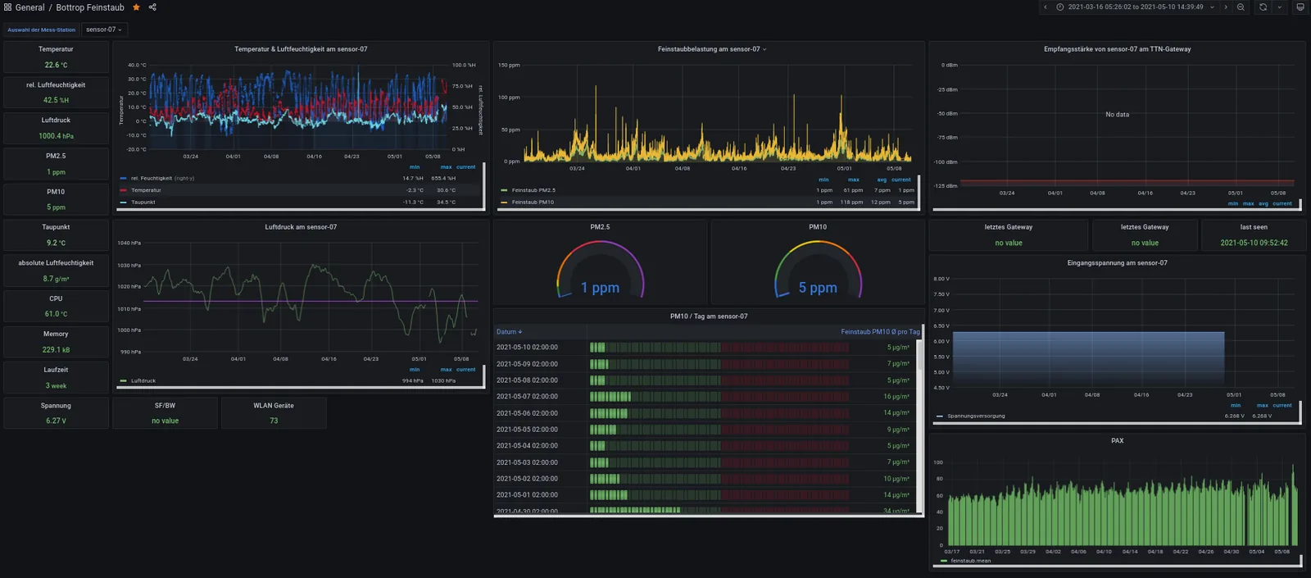
Task: Click Auswahl der Mess-Station label
Action: (x=41, y=30)
